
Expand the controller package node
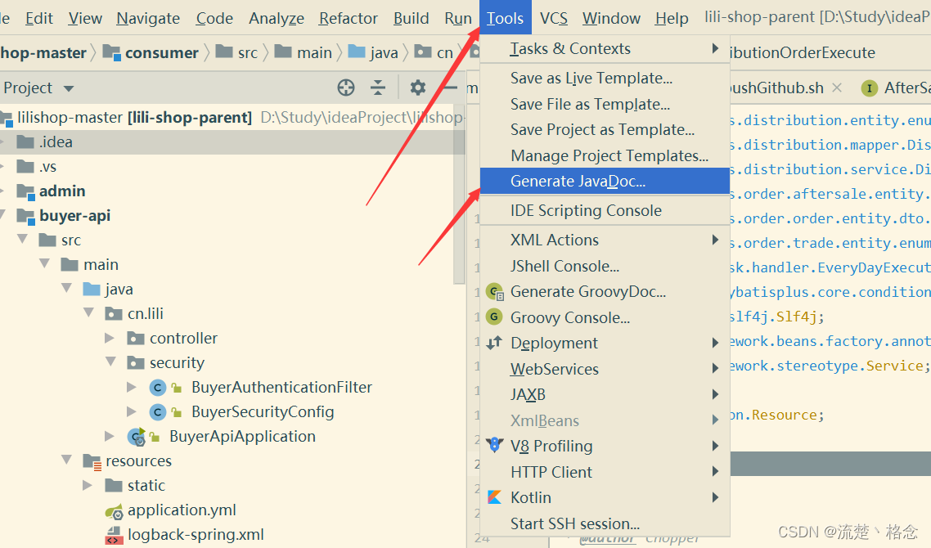110,338
